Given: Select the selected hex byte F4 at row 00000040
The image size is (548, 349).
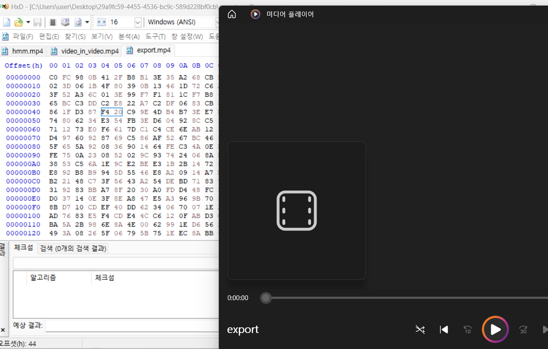Looking at the screenshot, I should [105, 112].
